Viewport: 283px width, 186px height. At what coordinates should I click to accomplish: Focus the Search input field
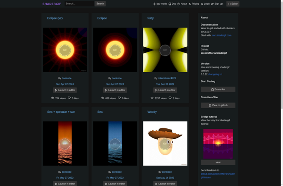79,4
